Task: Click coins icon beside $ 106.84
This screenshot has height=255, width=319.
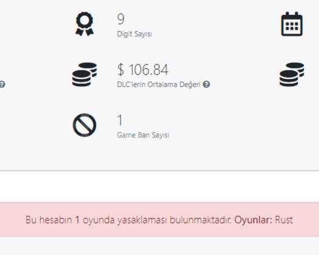Action: (x=84, y=75)
